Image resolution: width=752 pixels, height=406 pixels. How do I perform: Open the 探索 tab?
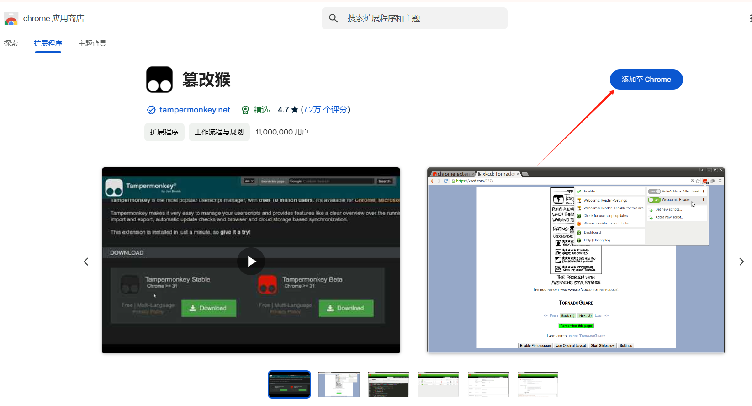(x=11, y=43)
